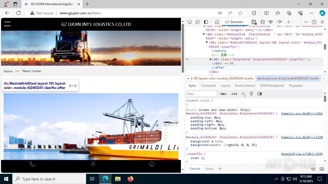This screenshot has width=328, height=184.
Task: Toggle the :hov element state button
Action: (223, 94)
